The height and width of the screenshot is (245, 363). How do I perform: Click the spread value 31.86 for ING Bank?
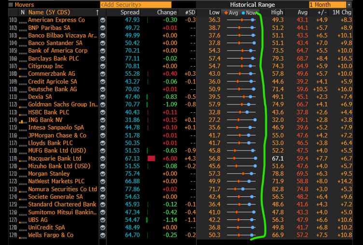click(132, 120)
